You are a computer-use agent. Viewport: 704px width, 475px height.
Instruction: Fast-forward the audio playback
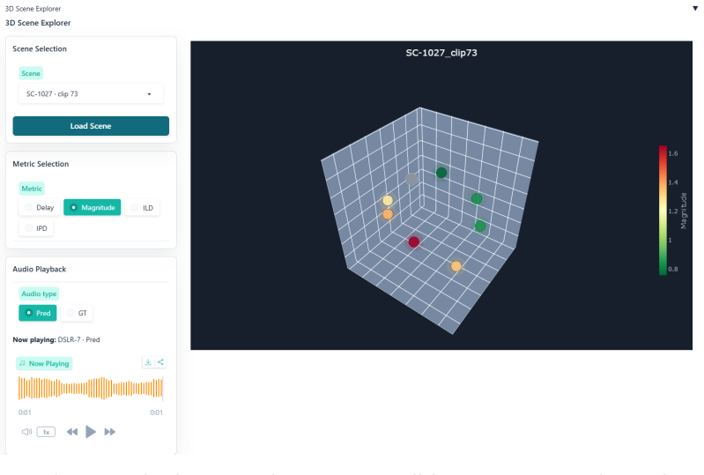(109, 432)
